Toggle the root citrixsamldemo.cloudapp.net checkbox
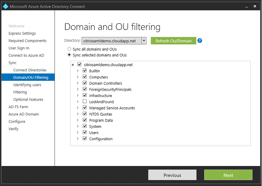The image size is (262, 186). click(79, 65)
